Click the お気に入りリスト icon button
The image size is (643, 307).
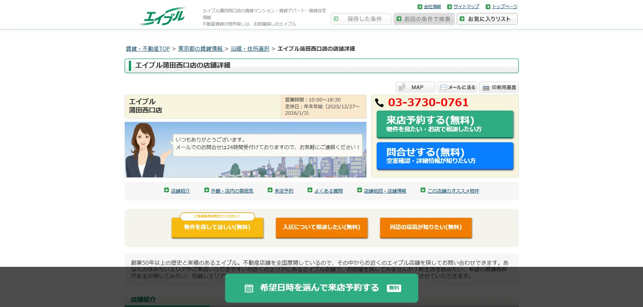(x=462, y=19)
